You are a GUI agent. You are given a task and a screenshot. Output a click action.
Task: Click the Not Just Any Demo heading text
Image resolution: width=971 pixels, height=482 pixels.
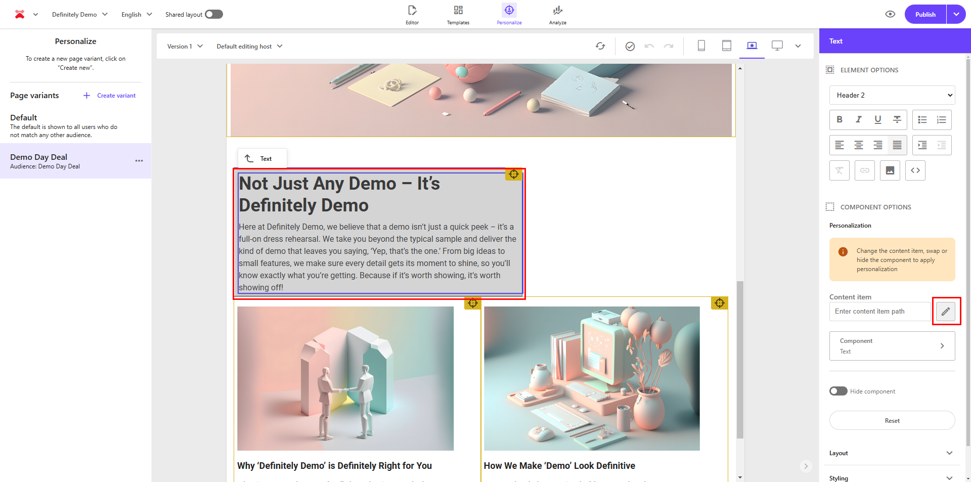[x=339, y=194]
